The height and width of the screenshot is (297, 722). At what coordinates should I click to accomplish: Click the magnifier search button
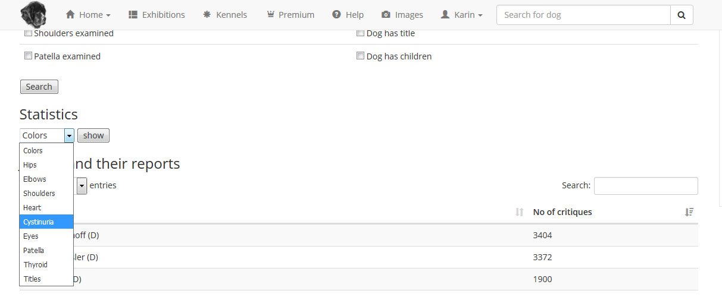point(682,15)
